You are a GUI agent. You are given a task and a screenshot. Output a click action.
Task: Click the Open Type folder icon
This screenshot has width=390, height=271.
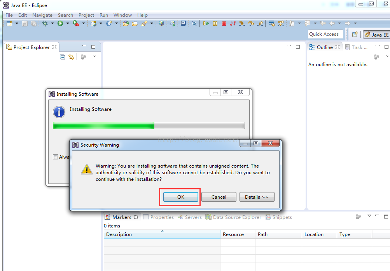click(x=126, y=24)
